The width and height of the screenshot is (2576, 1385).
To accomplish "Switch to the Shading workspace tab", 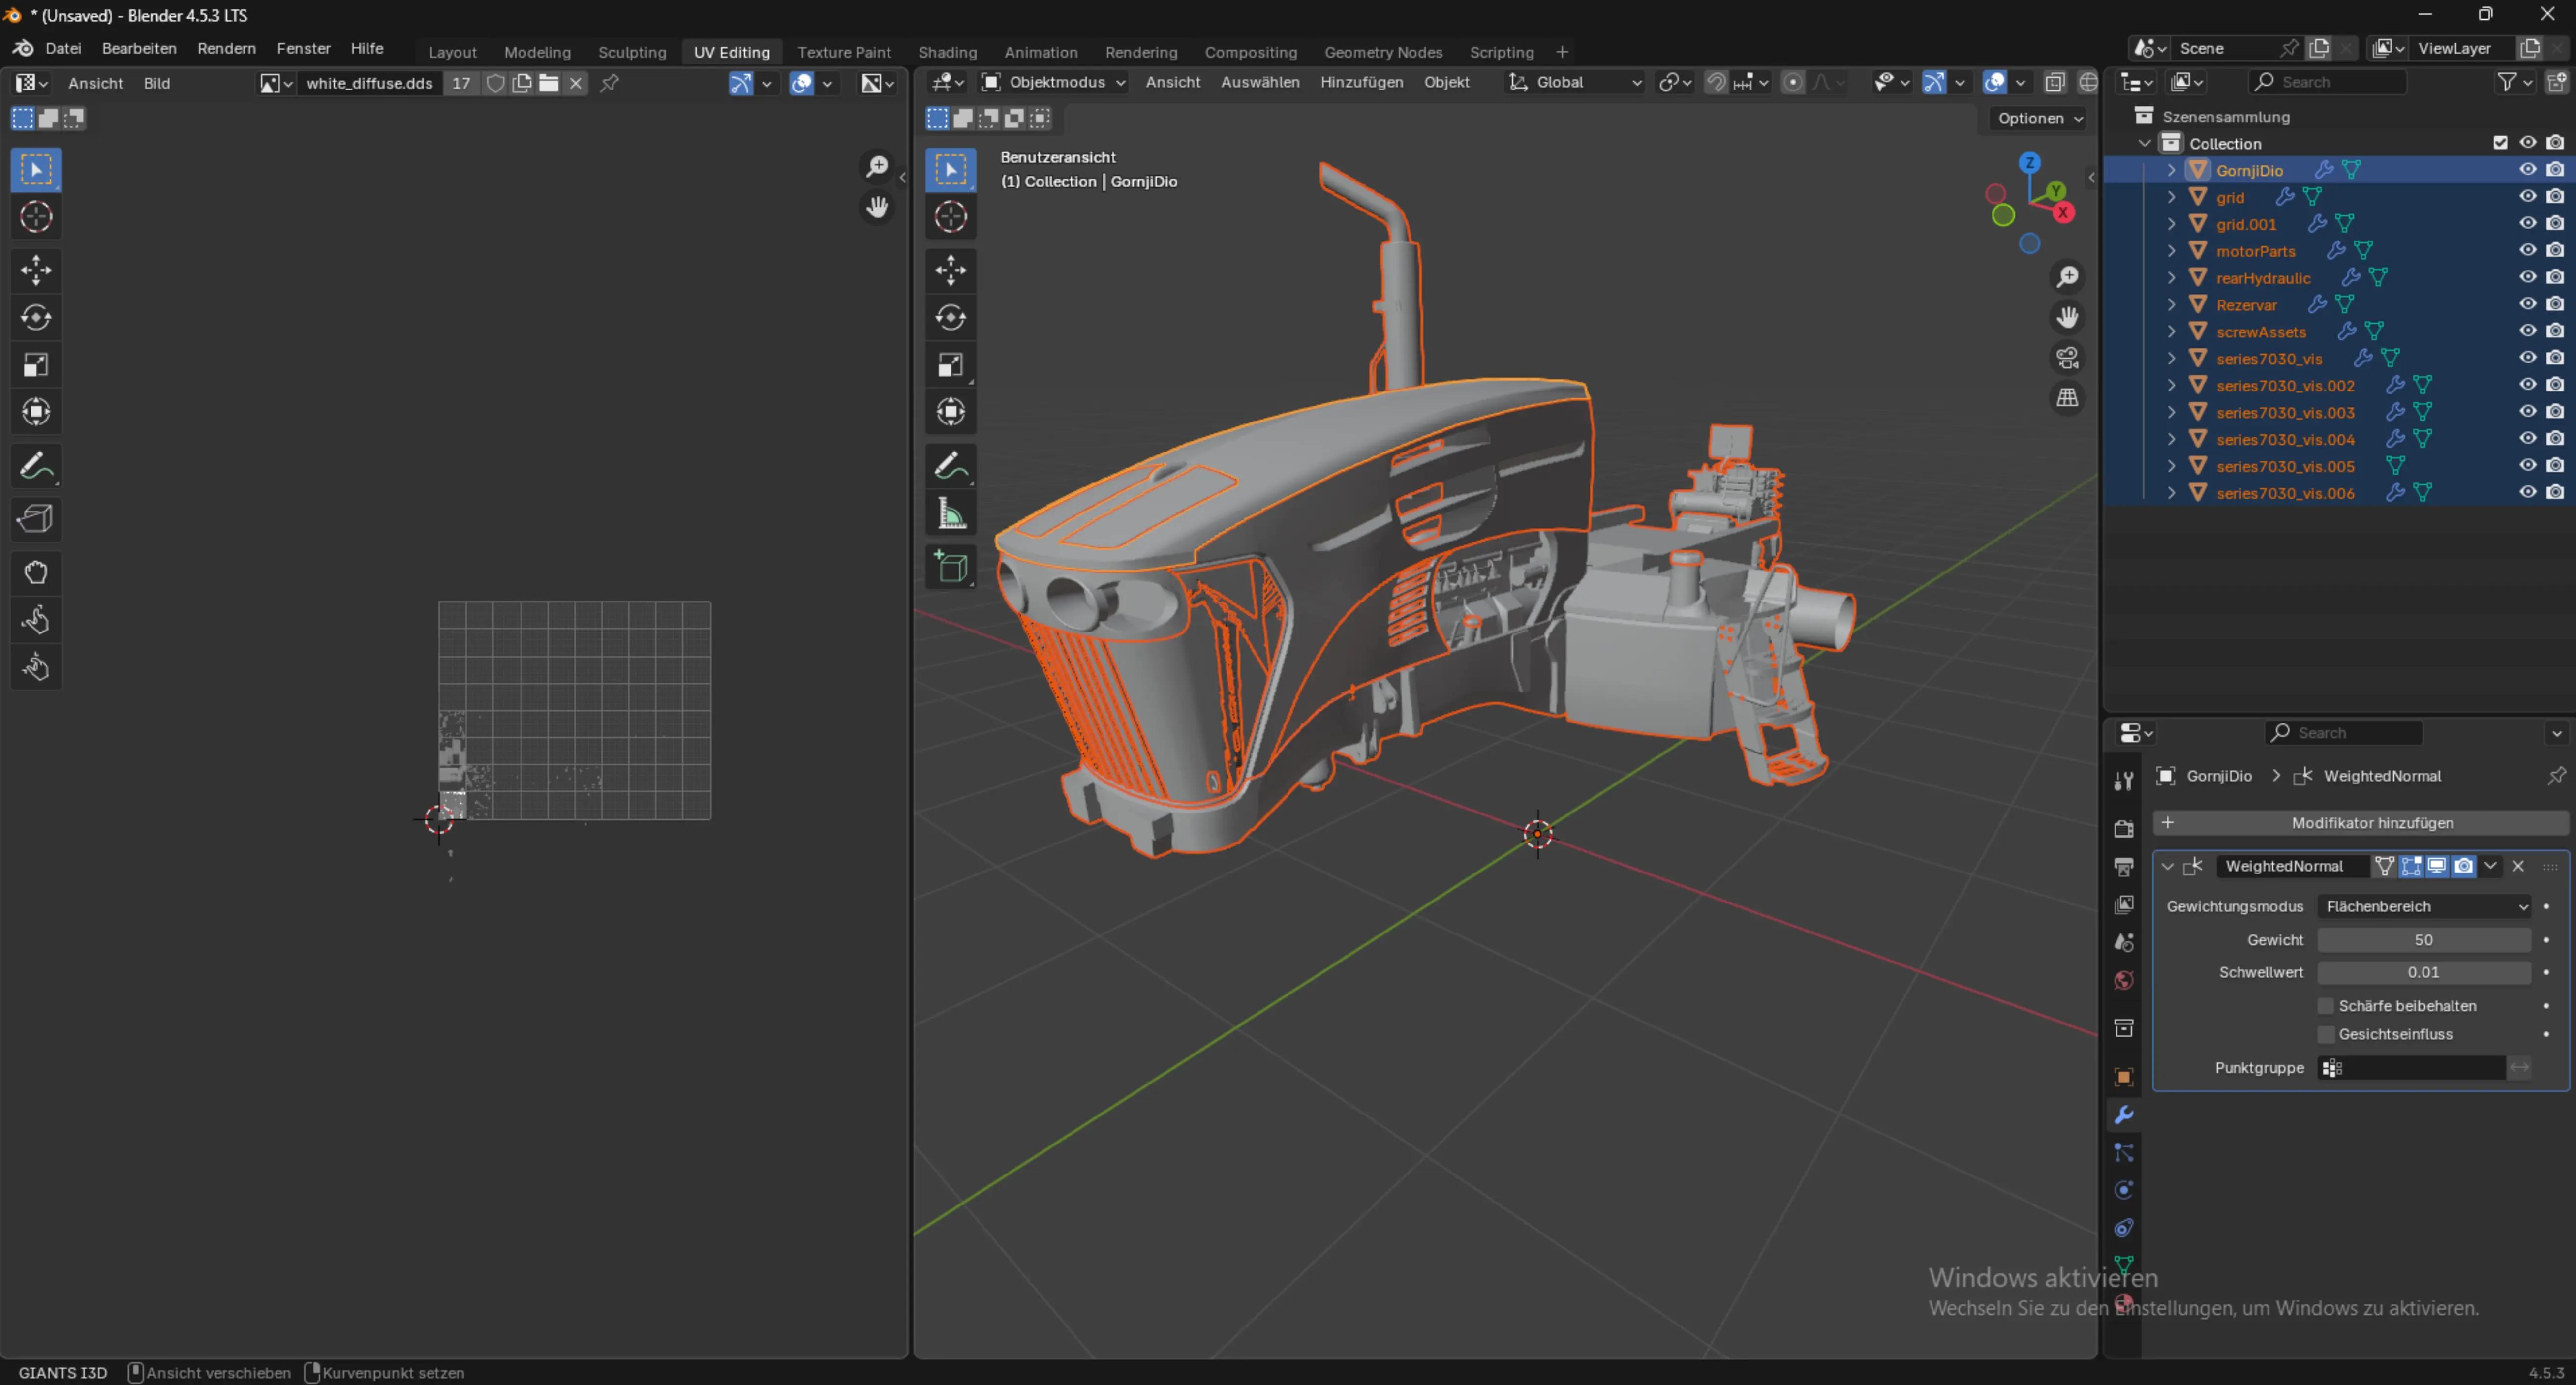I will (x=947, y=52).
